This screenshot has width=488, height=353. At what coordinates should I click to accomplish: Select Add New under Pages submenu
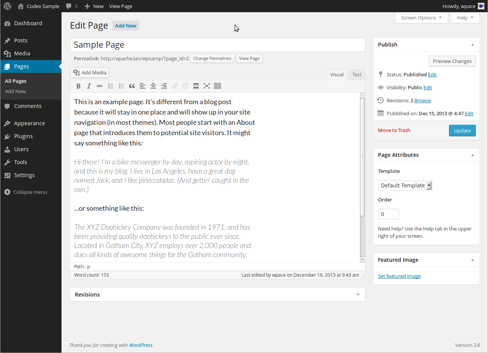tap(15, 91)
